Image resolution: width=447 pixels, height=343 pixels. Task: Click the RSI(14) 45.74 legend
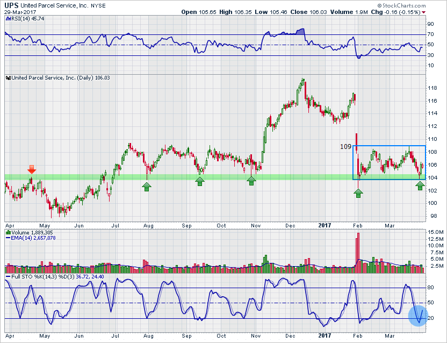27,19
